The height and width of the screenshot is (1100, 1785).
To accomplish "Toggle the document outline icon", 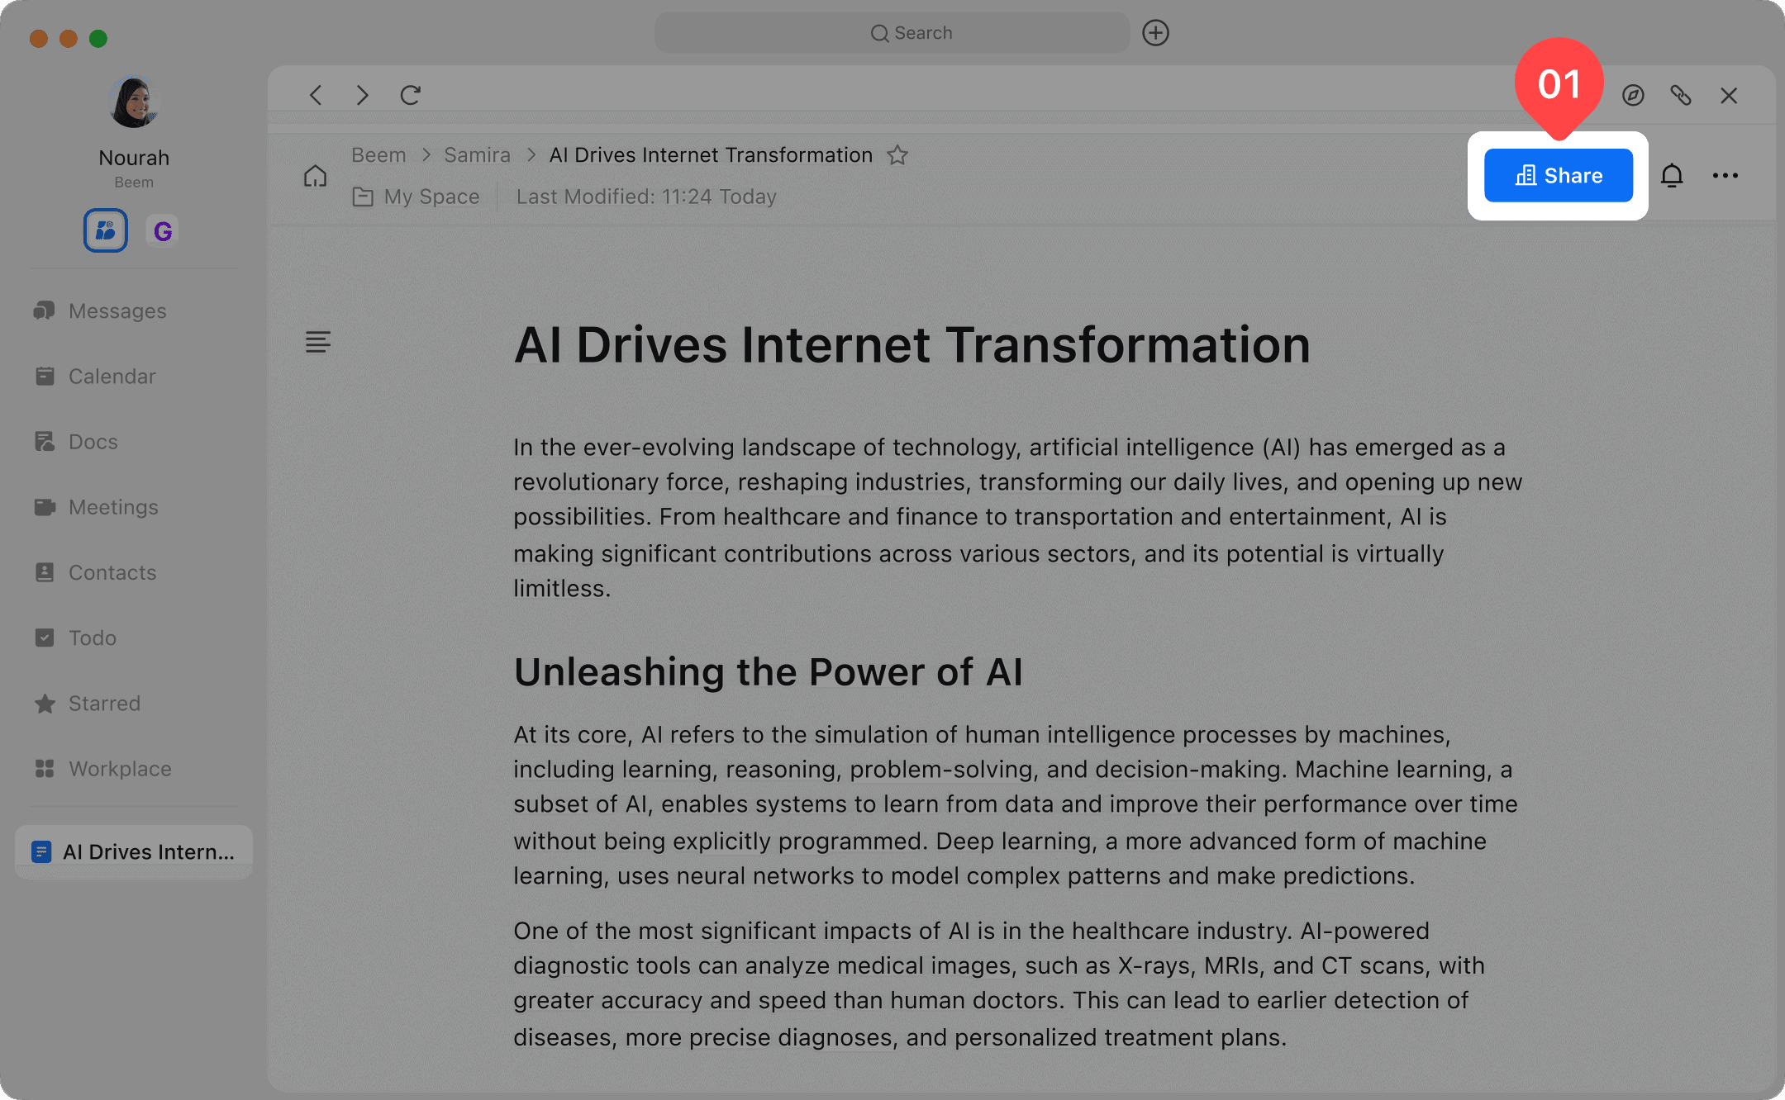I will [x=317, y=342].
